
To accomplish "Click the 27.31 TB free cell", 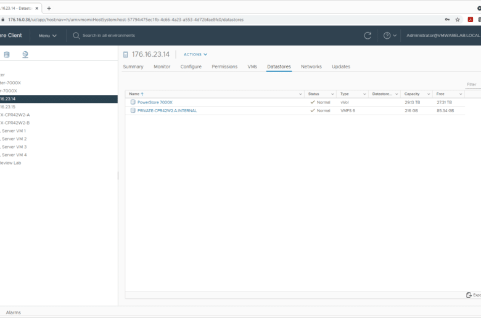I will [x=444, y=102].
